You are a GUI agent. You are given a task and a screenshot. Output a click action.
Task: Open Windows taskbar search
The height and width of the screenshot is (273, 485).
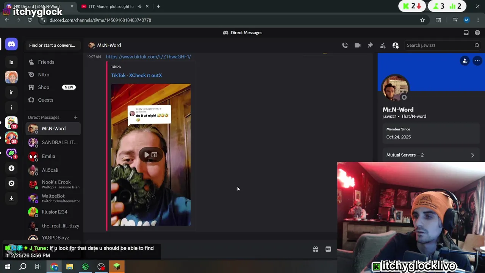tap(23, 267)
